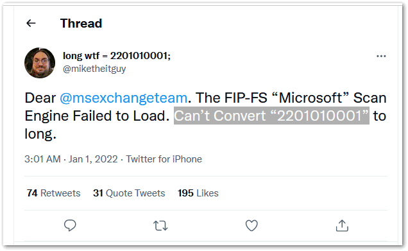Open the three-dot more options menu
The image size is (408, 251).
[381, 56]
